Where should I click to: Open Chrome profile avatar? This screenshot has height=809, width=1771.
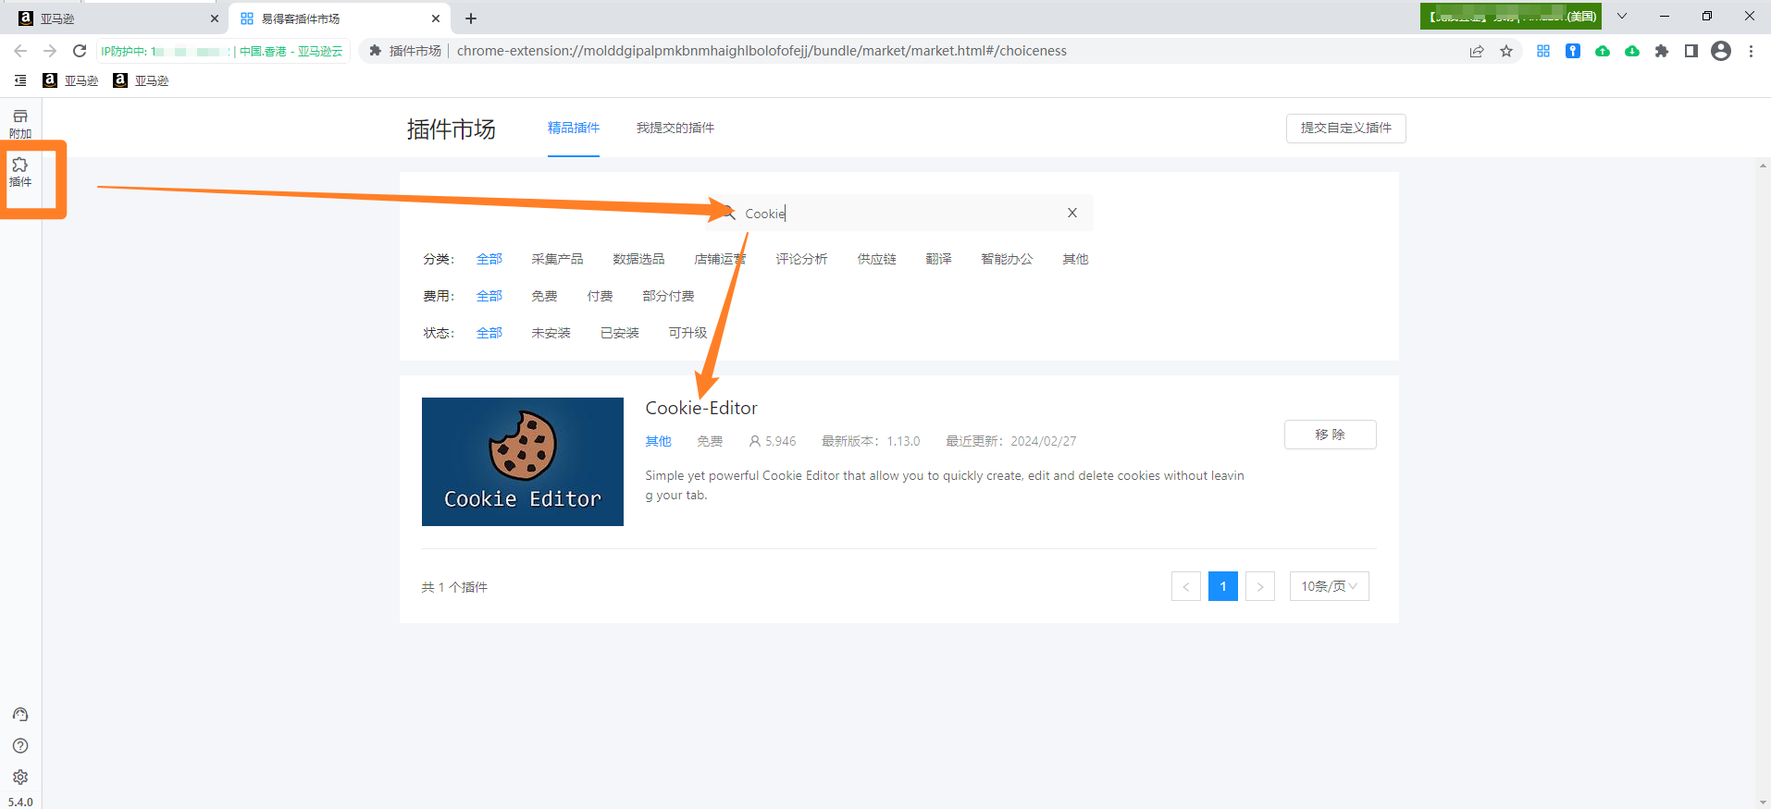tap(1721, 51)
